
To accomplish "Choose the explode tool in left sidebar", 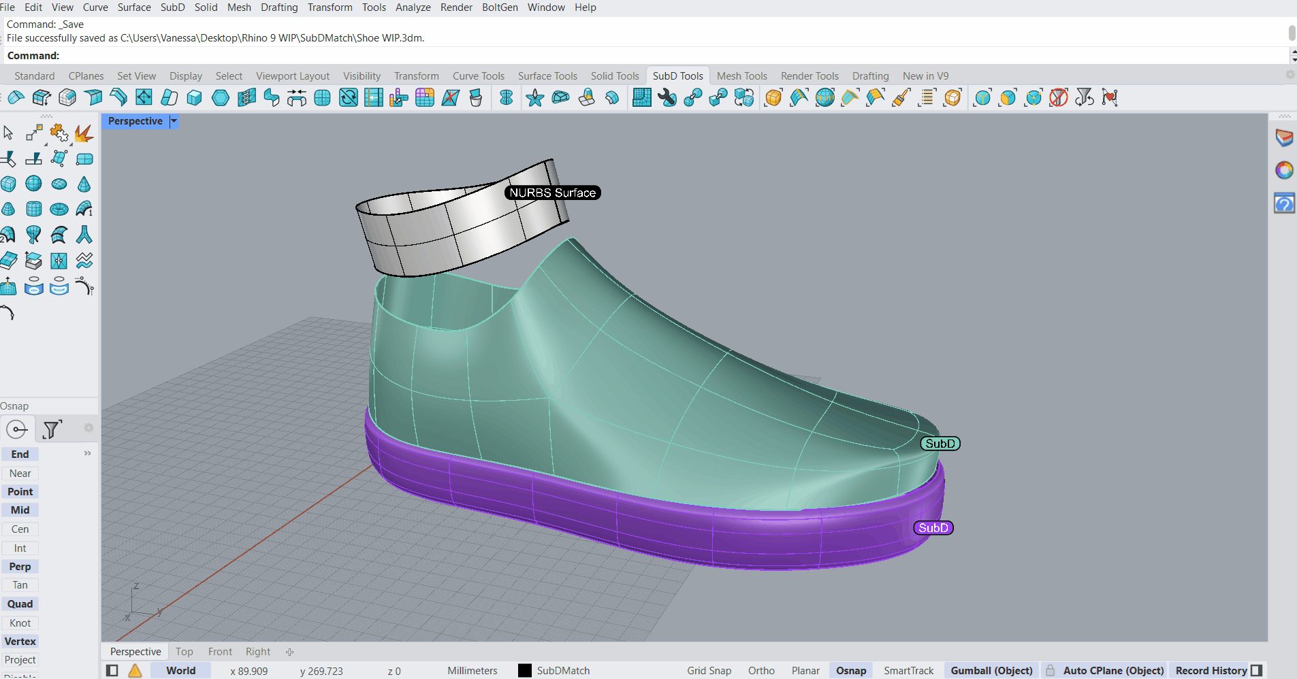I will [84, 133].
